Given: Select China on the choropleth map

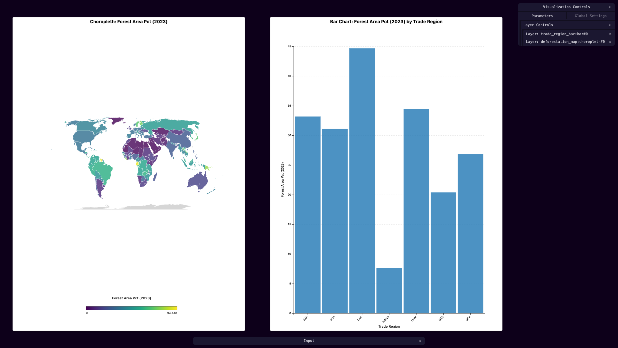Looking at the screenshot, I should click(180, 139).
